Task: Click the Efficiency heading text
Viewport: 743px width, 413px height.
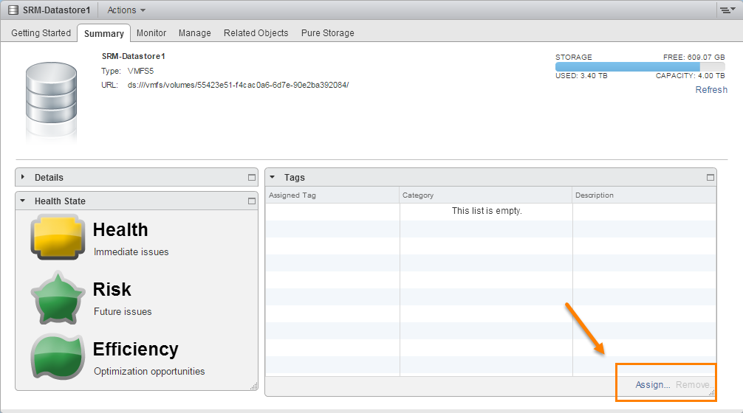Action: tap(135, 349)
